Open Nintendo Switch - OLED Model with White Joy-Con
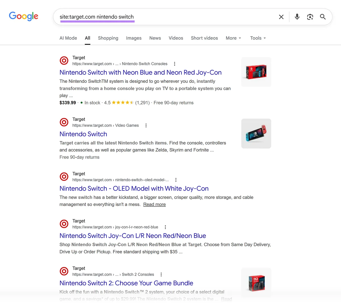The height and width of the screenshot is (305, 341). (x=134, y=188)
